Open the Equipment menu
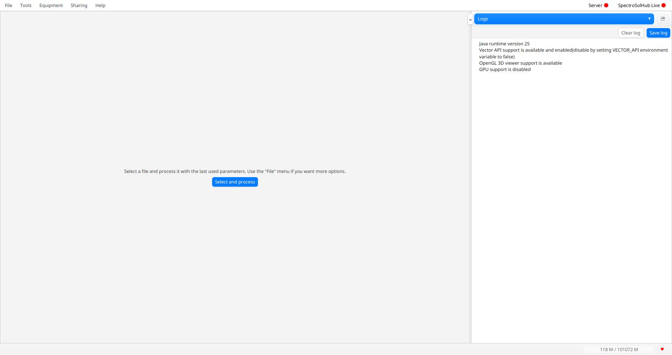This screenshot has height=355, width=672. point(51,5)
